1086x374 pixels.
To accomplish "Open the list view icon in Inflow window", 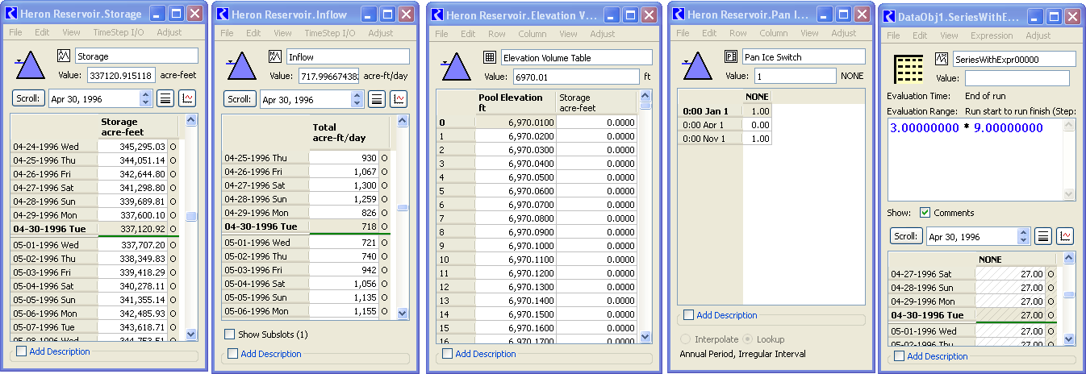I will pos(377,99).
